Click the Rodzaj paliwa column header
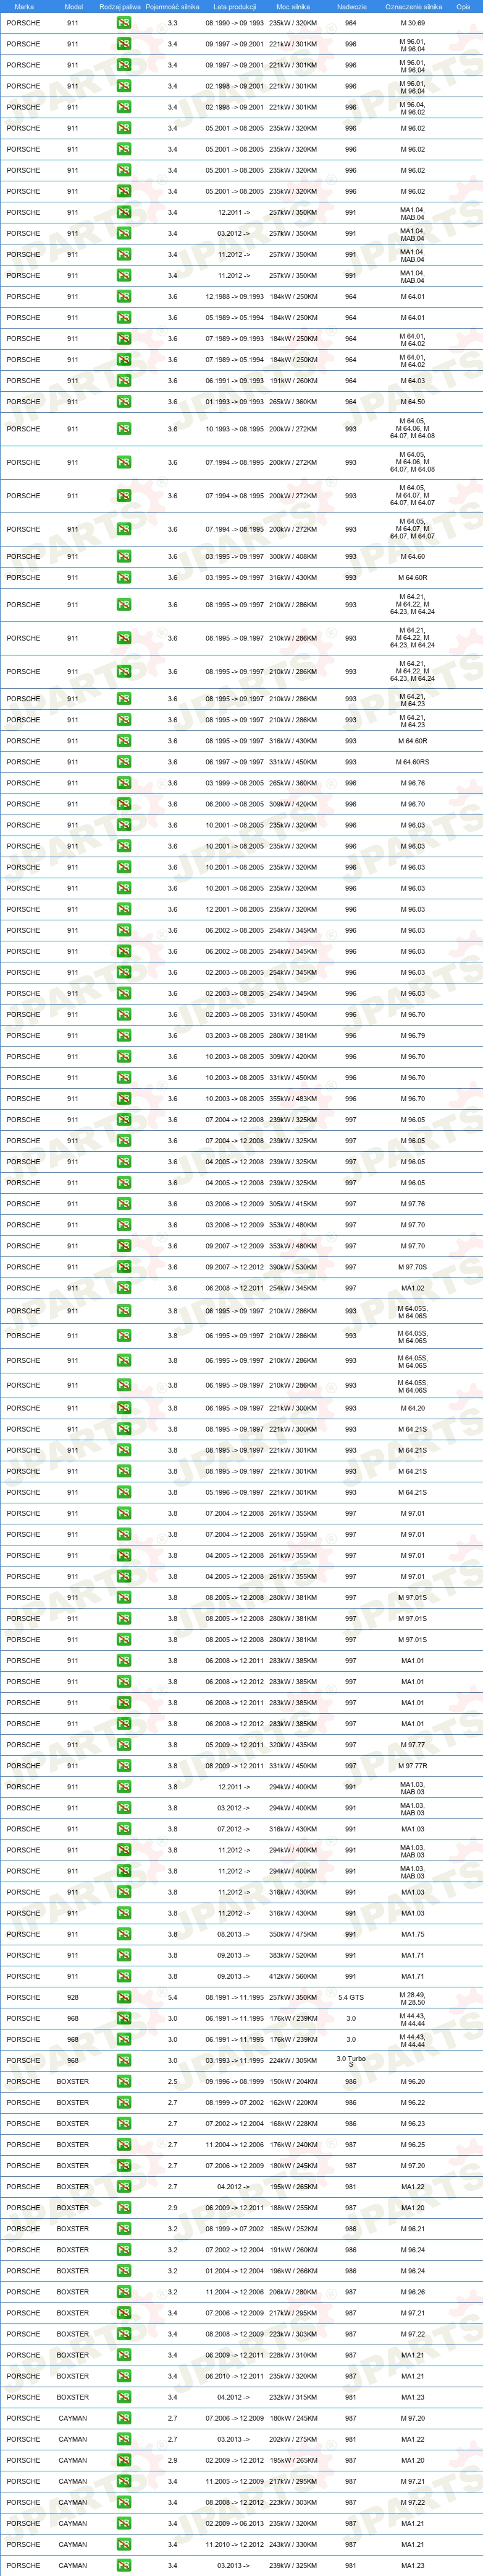Viewport: 483px width, 2576px height. (120, 7)
